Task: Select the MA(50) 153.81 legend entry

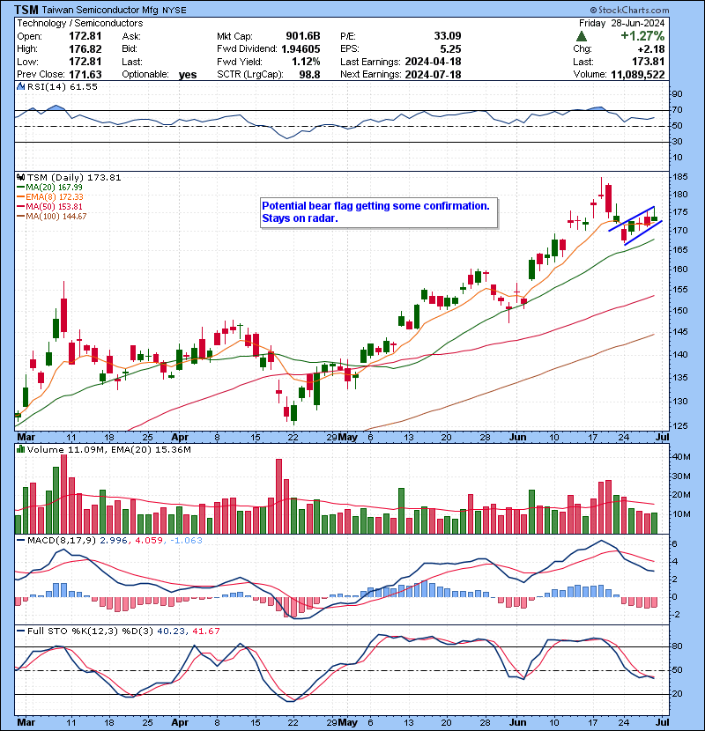Action: point(49,207)
